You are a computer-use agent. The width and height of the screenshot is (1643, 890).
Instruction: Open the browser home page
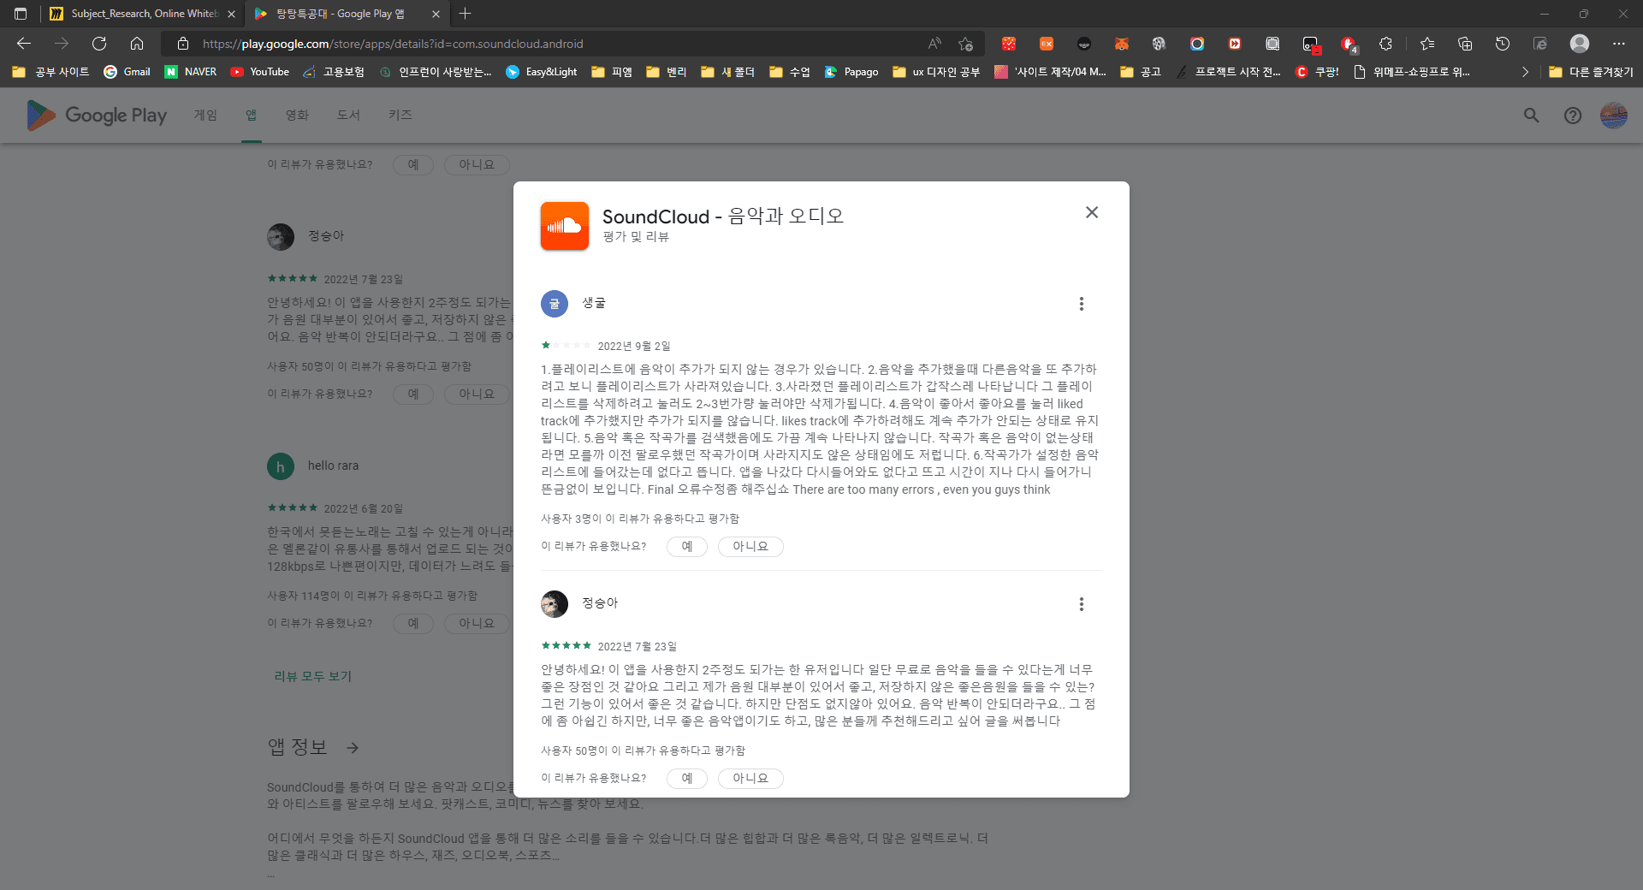(137, 44)
